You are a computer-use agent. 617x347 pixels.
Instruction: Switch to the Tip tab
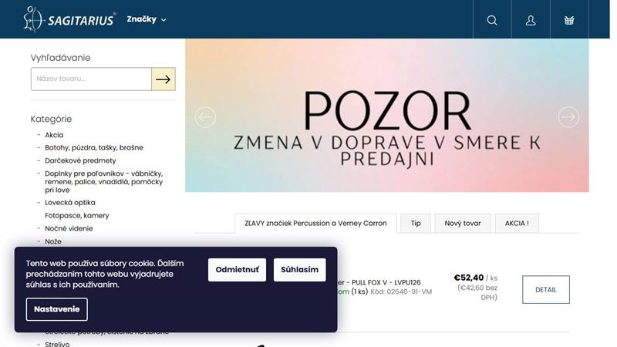click(x=416, y=223)
